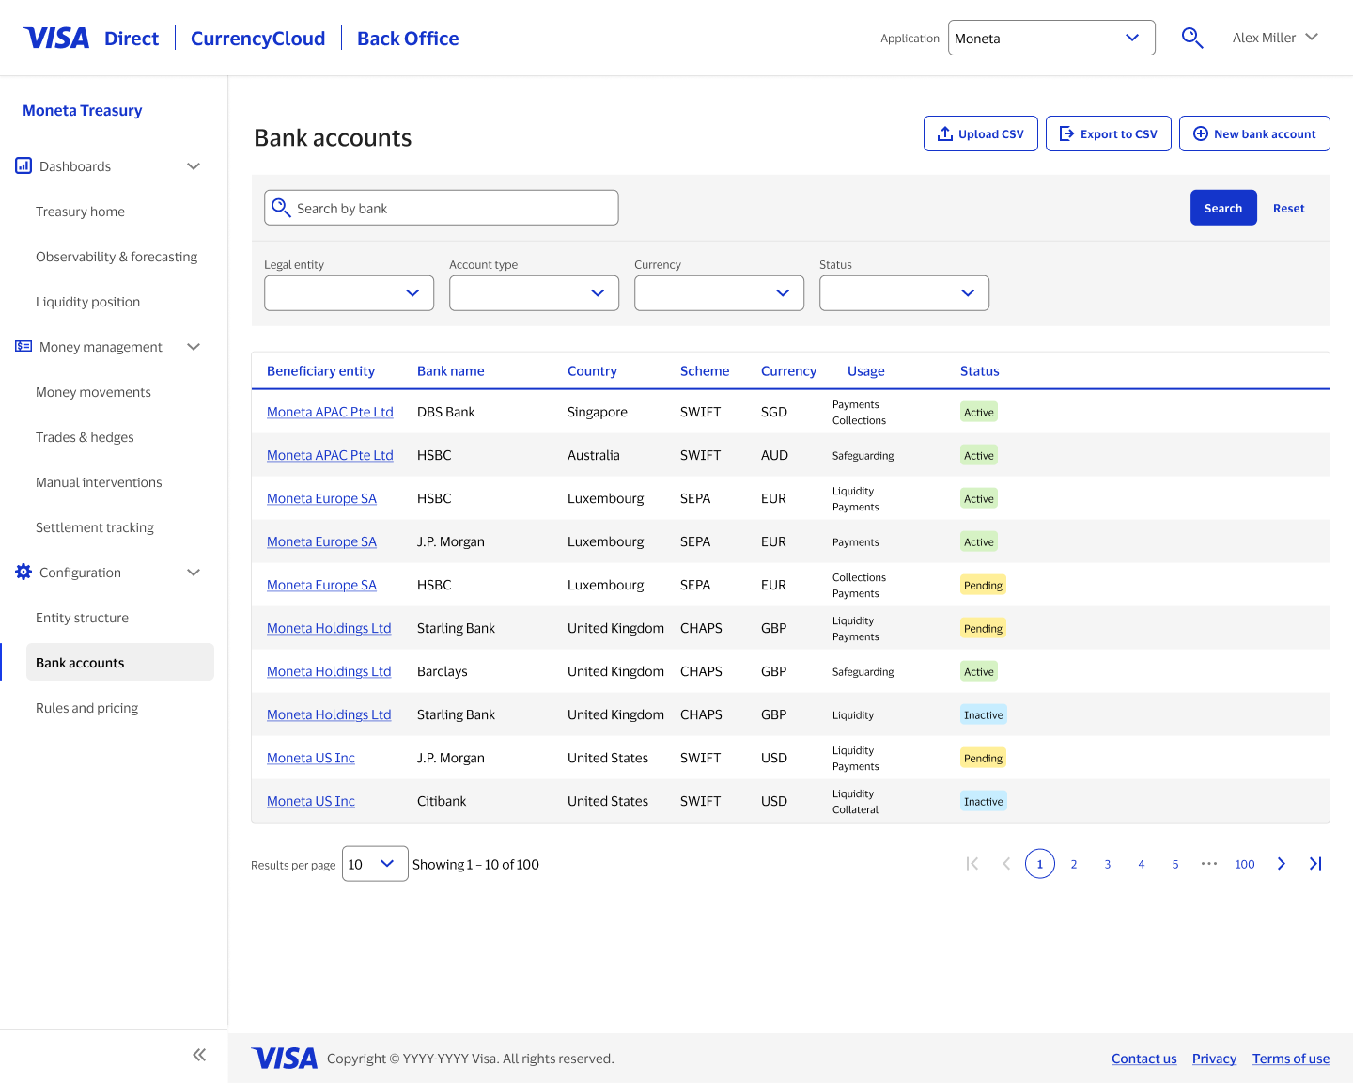Screen dimensions: 1353x1083
Task: Go to next page arrow
Action: [1282, 864]
